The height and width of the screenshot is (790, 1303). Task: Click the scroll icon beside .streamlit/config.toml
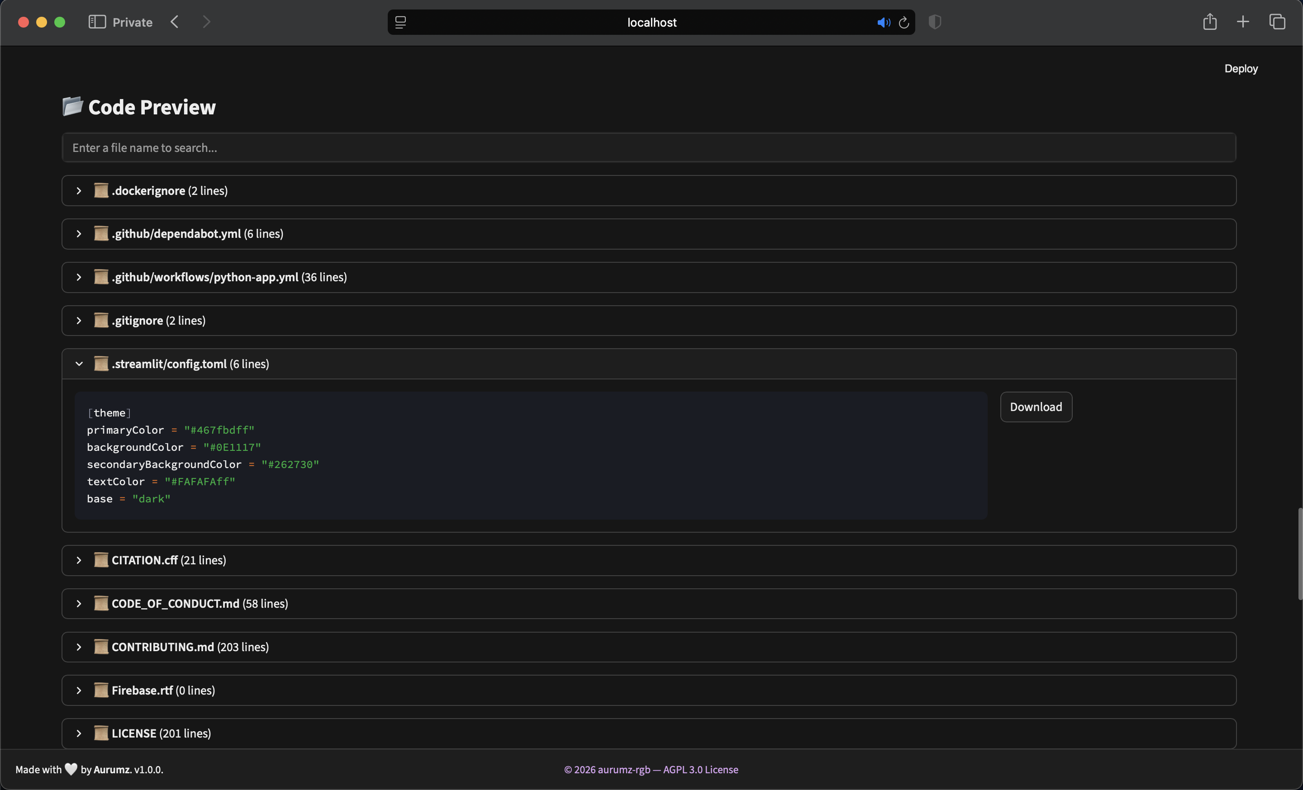click(101, 364)
